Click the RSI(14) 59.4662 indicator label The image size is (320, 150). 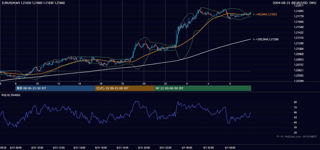[11, 95]
